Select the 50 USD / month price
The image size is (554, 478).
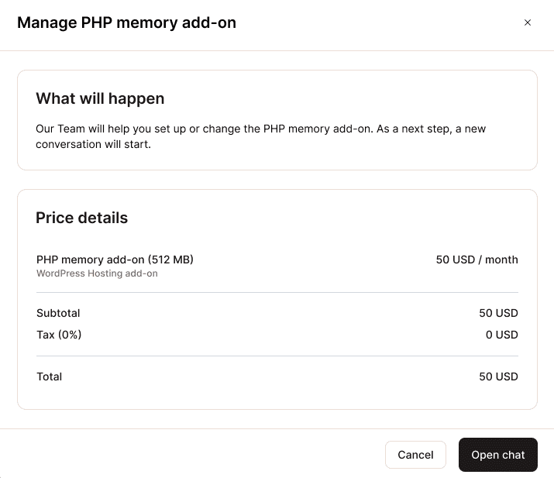click(x=477, y=260)
